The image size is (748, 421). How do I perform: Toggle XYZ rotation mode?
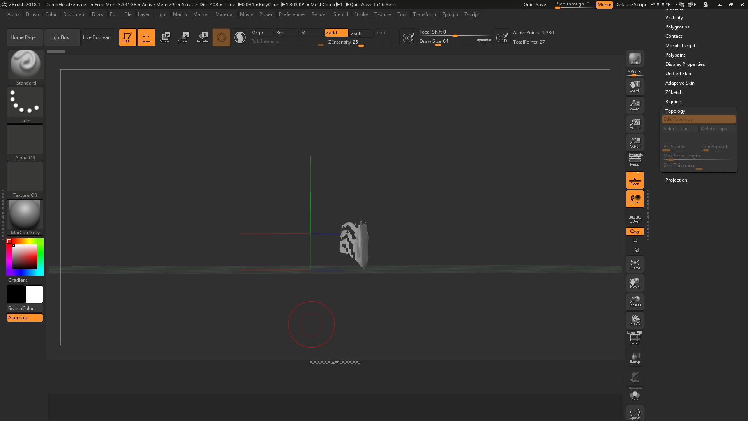(635, 232)
